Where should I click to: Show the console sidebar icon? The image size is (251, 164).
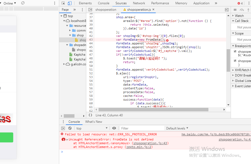tap(63, 128)
